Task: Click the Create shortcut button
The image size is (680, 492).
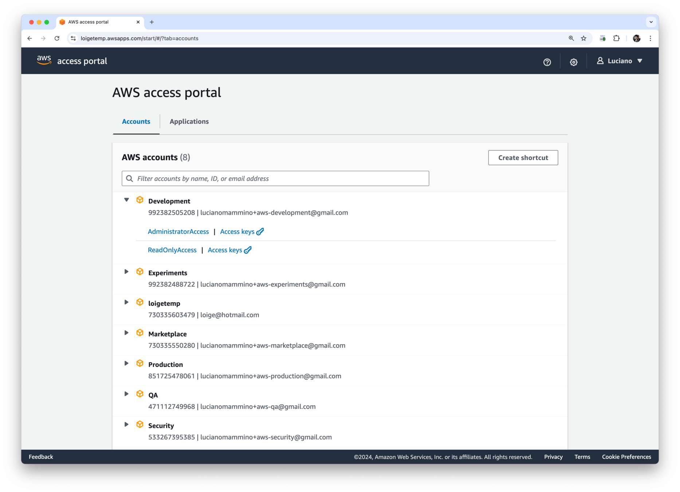Action: 523,158
